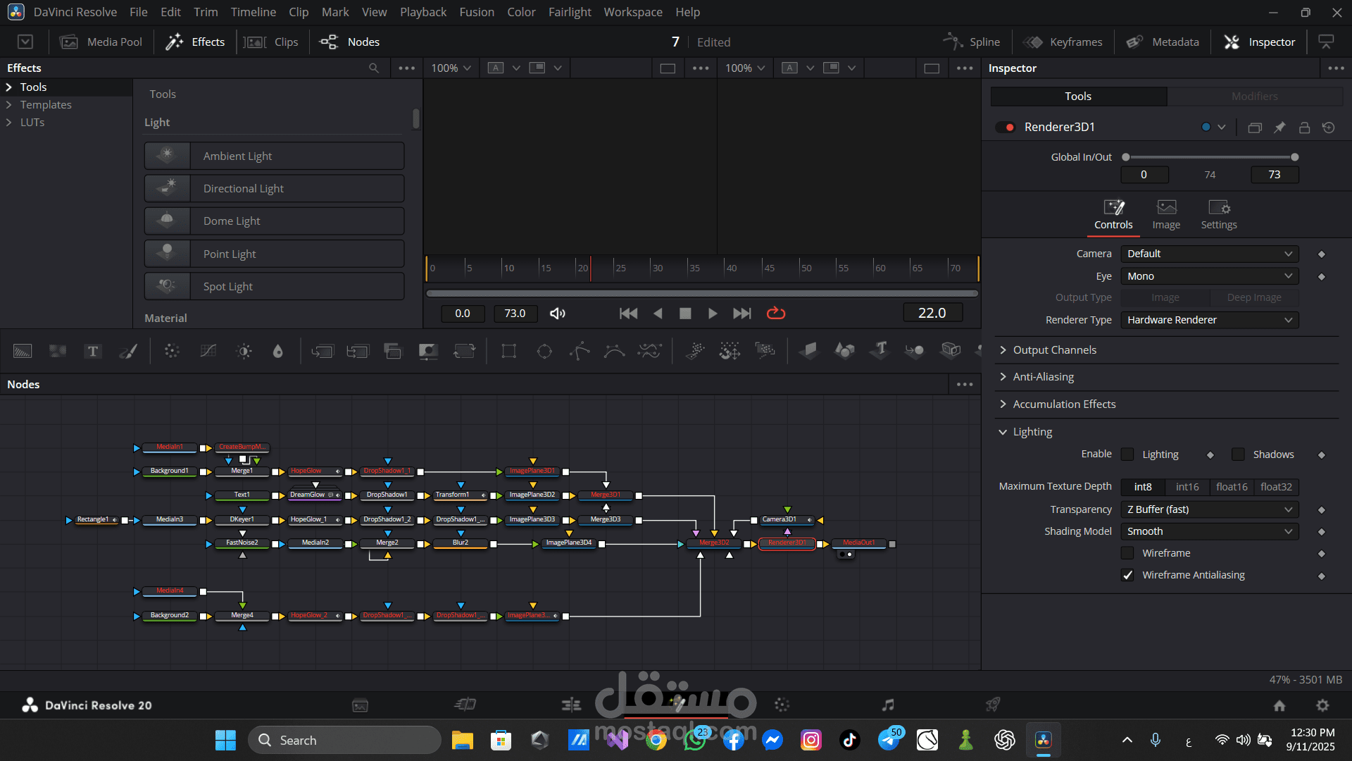Open the Fusion menu

click(477, 12)
